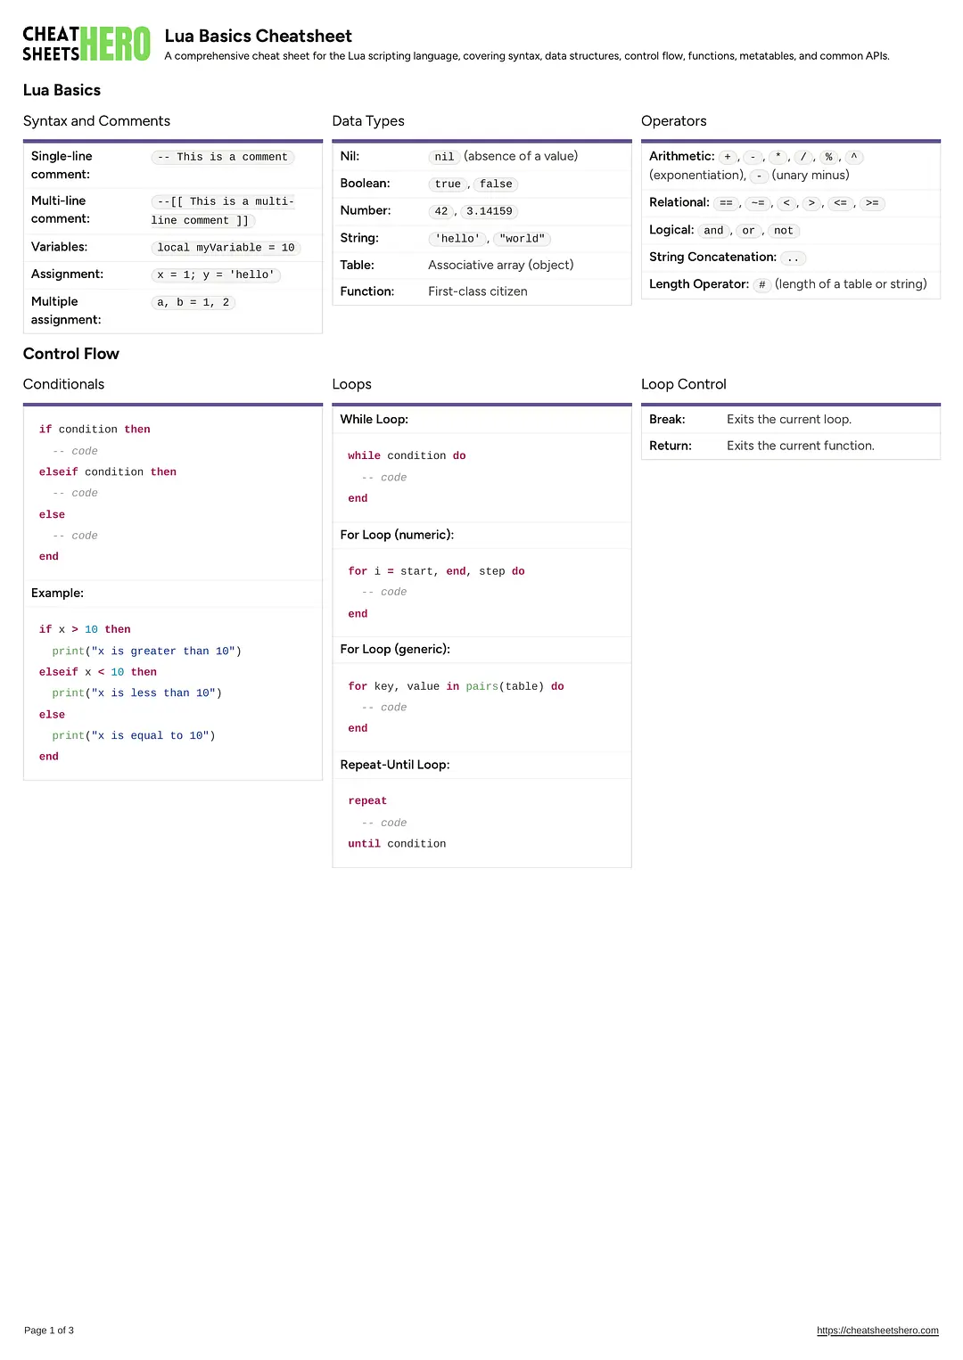Click the Loop Control heading
963x1360 pixels.
(x=684, y=384)
